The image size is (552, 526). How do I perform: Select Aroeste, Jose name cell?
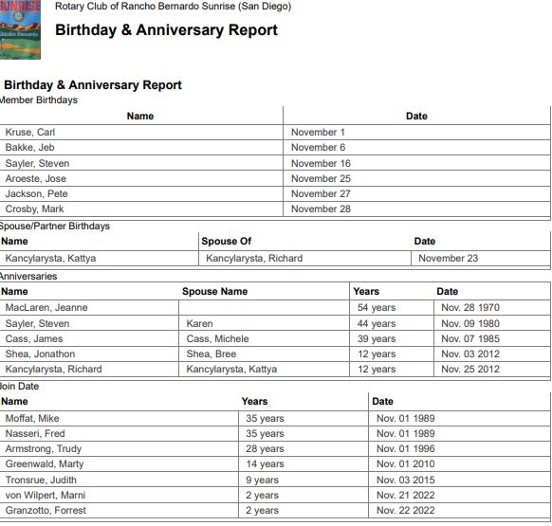coord(141,178)
